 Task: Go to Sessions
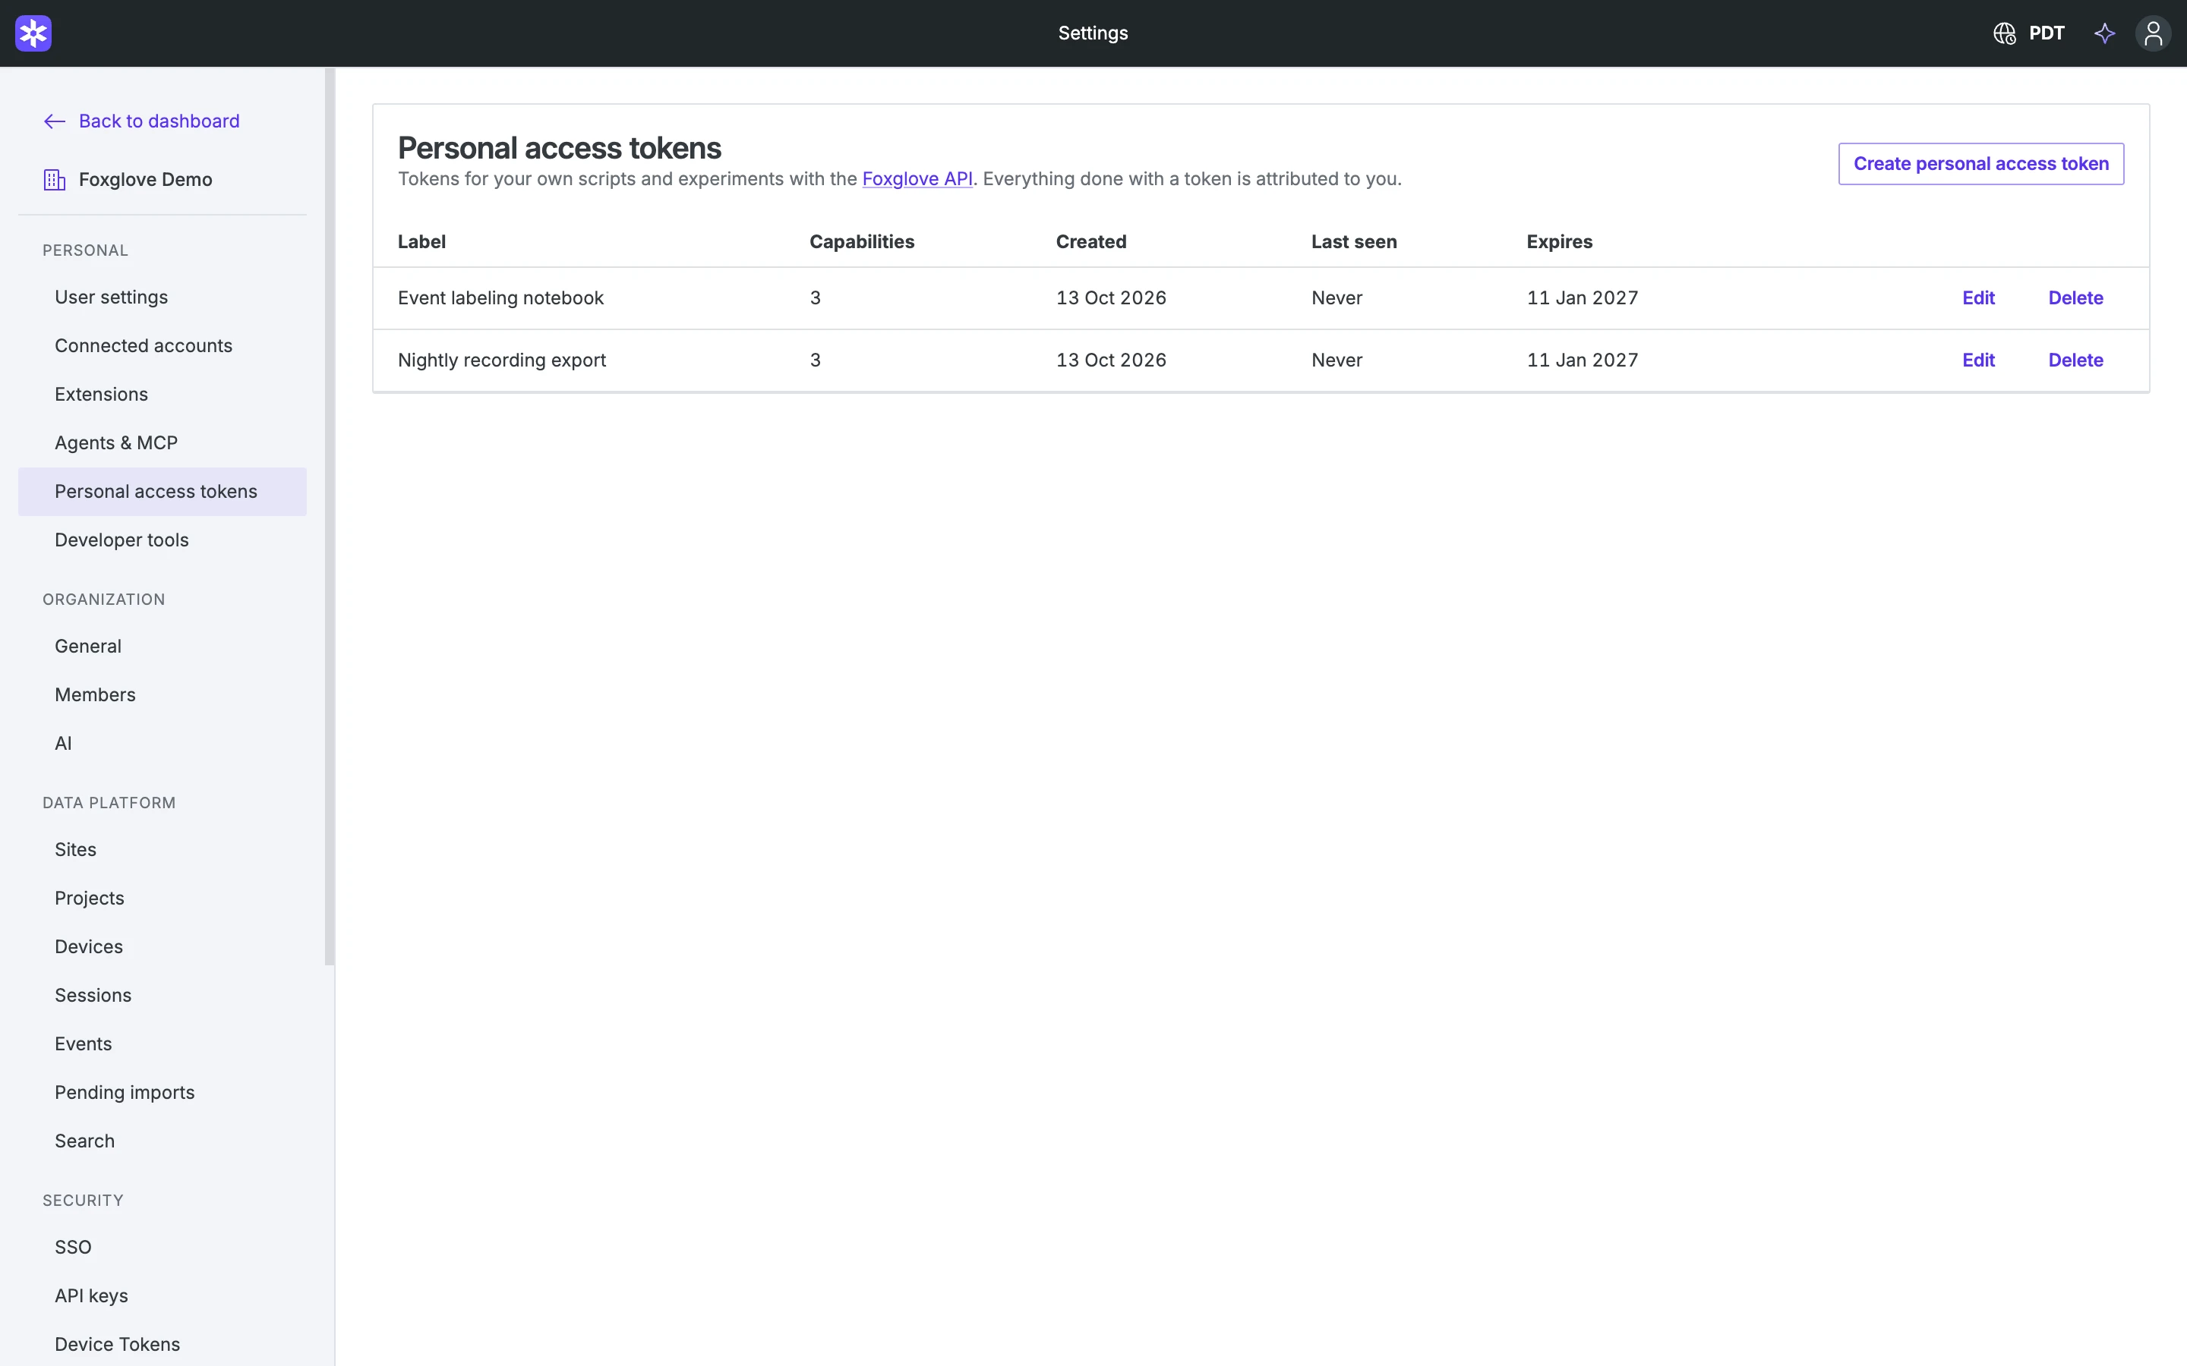pos(163,996)
